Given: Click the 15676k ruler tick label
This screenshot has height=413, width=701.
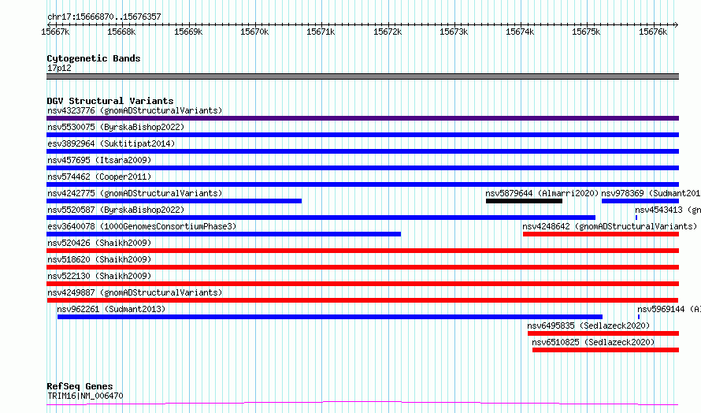Looking at the screenshot, I should coord(653,32).
